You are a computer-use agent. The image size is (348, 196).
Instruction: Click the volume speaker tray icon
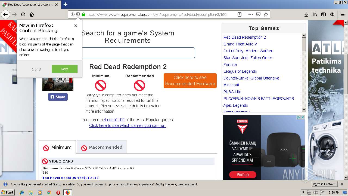315,192
